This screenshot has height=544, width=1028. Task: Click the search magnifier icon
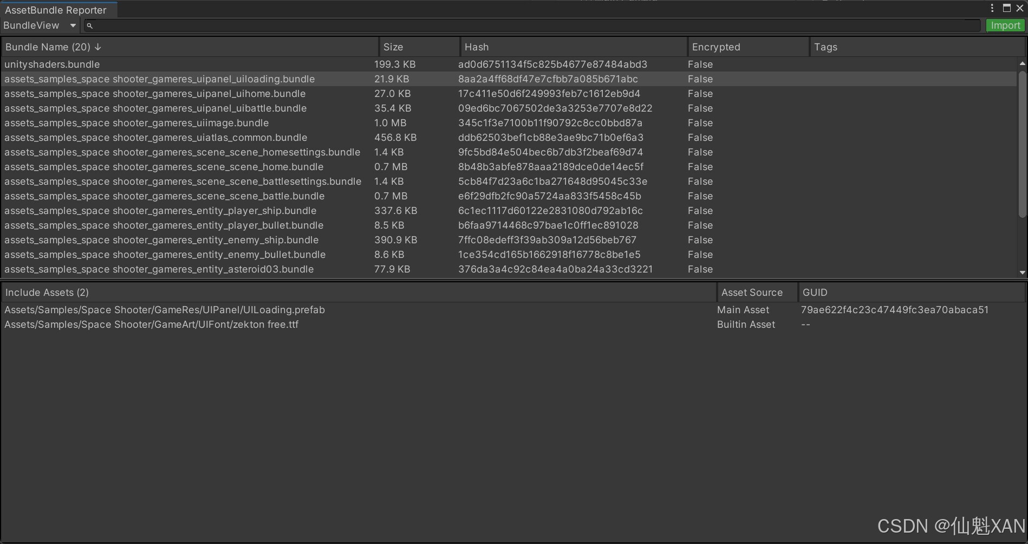point(90,25)
